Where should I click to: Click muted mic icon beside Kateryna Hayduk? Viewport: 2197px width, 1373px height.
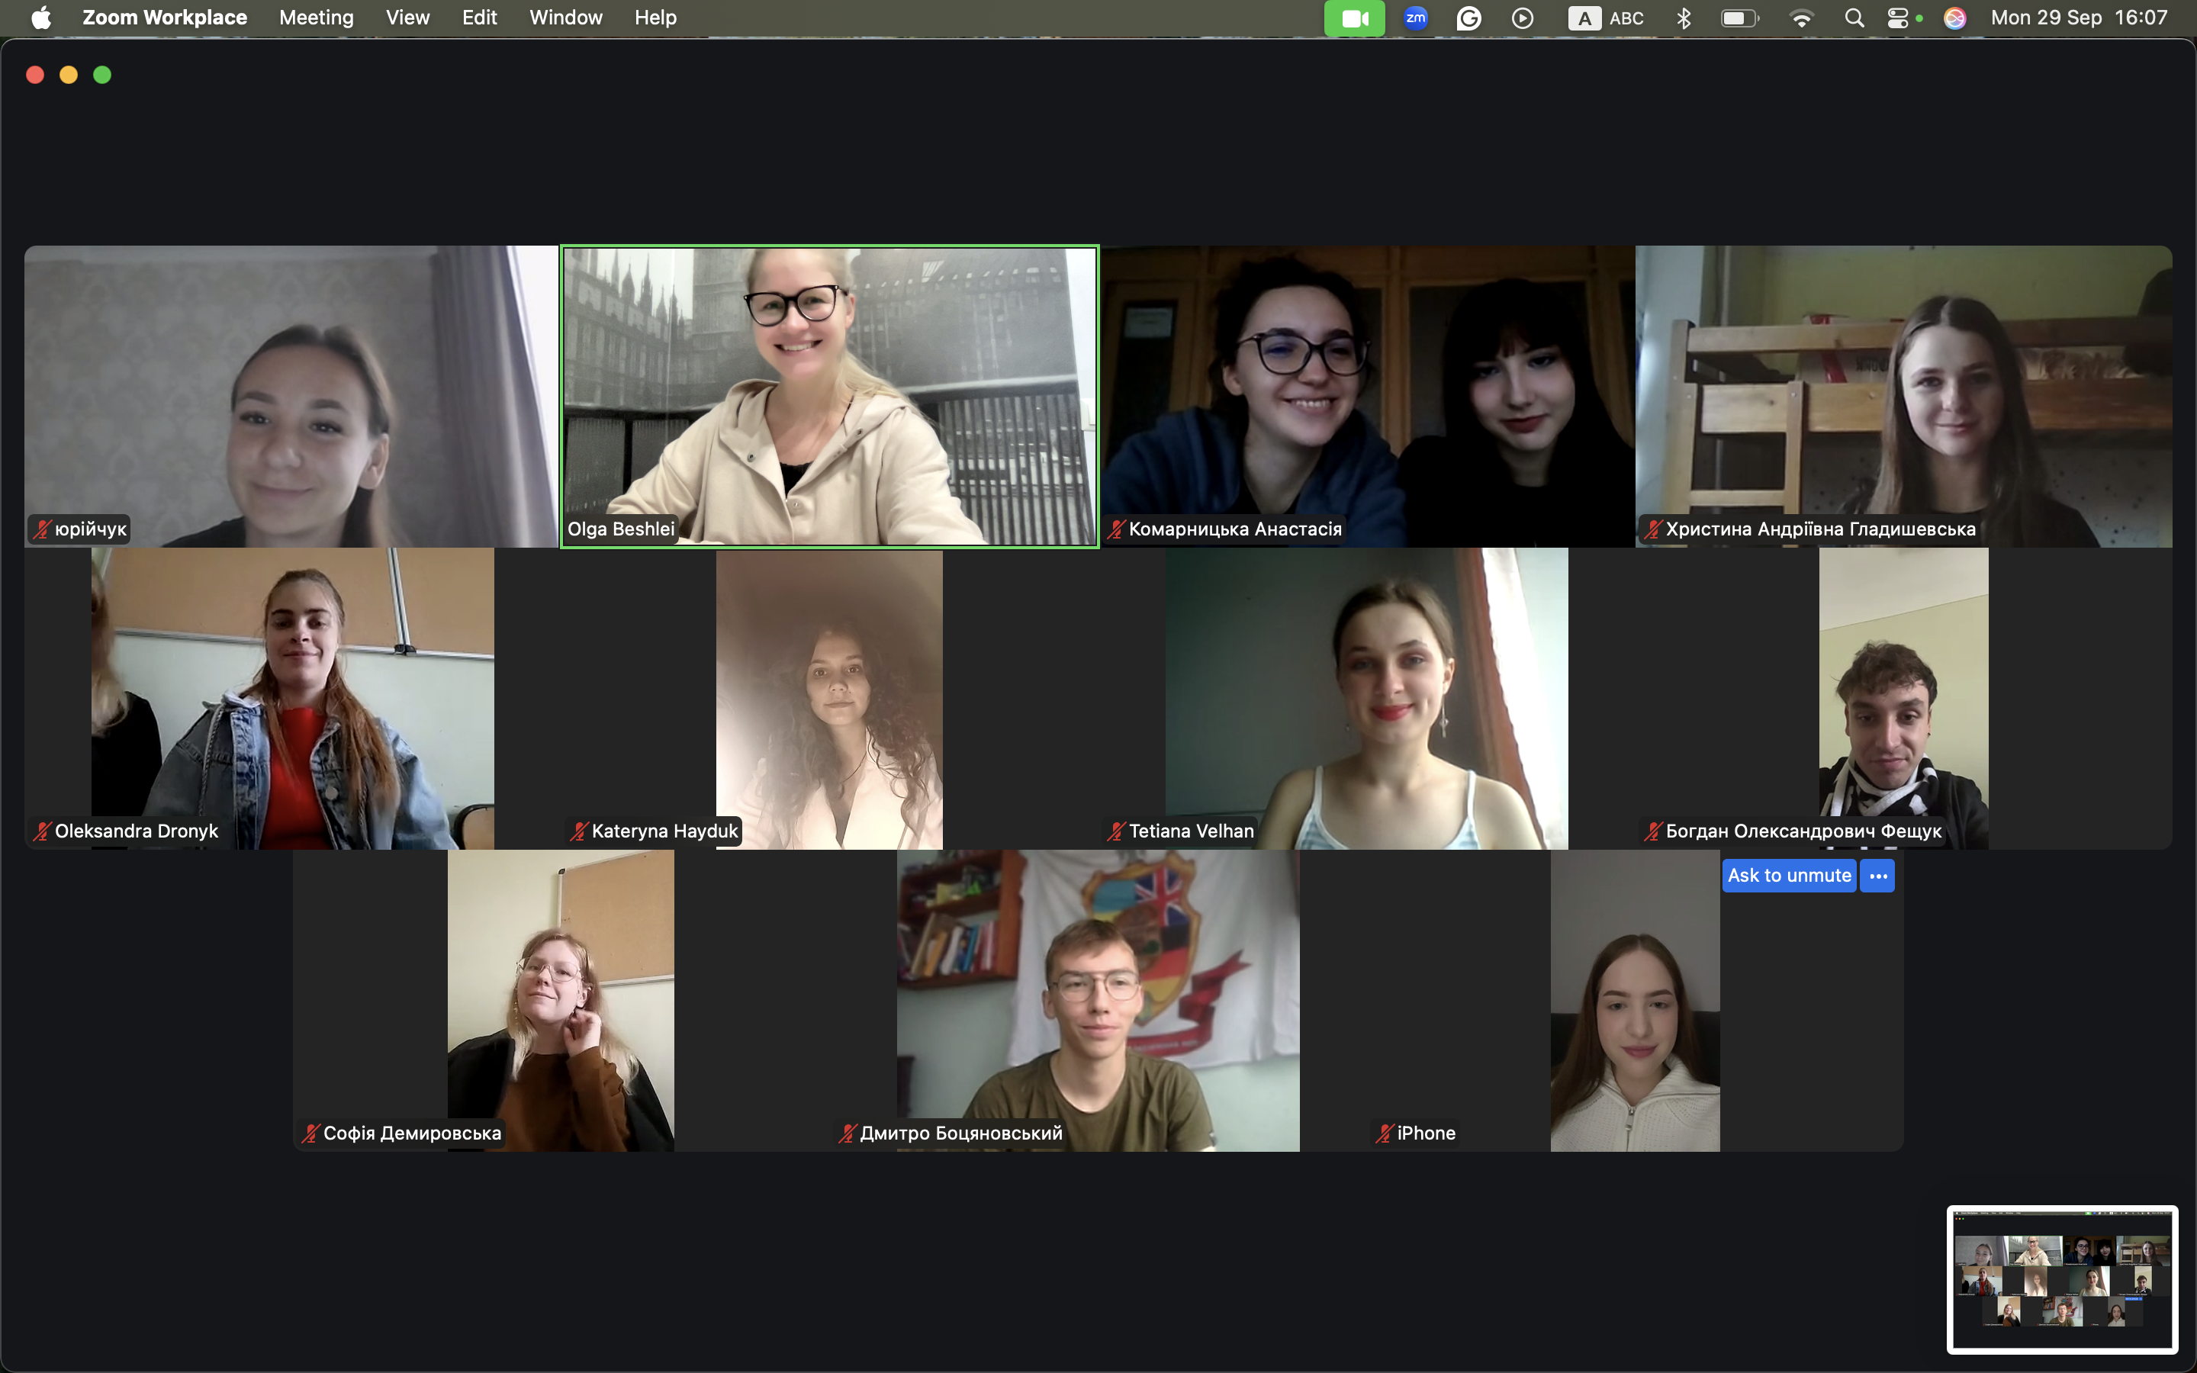click(578, 831)
